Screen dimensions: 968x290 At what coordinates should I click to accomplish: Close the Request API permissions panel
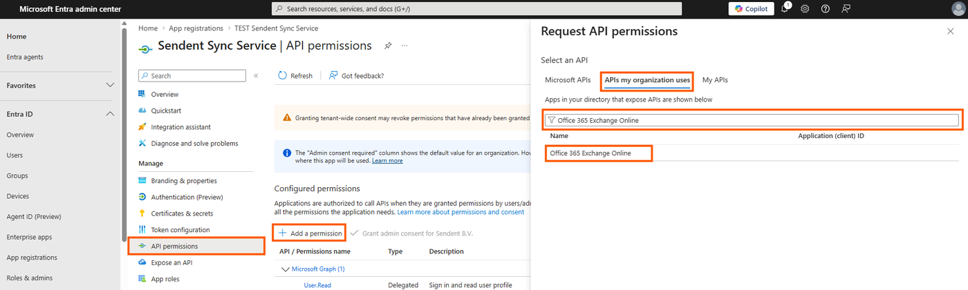[950, 32]
